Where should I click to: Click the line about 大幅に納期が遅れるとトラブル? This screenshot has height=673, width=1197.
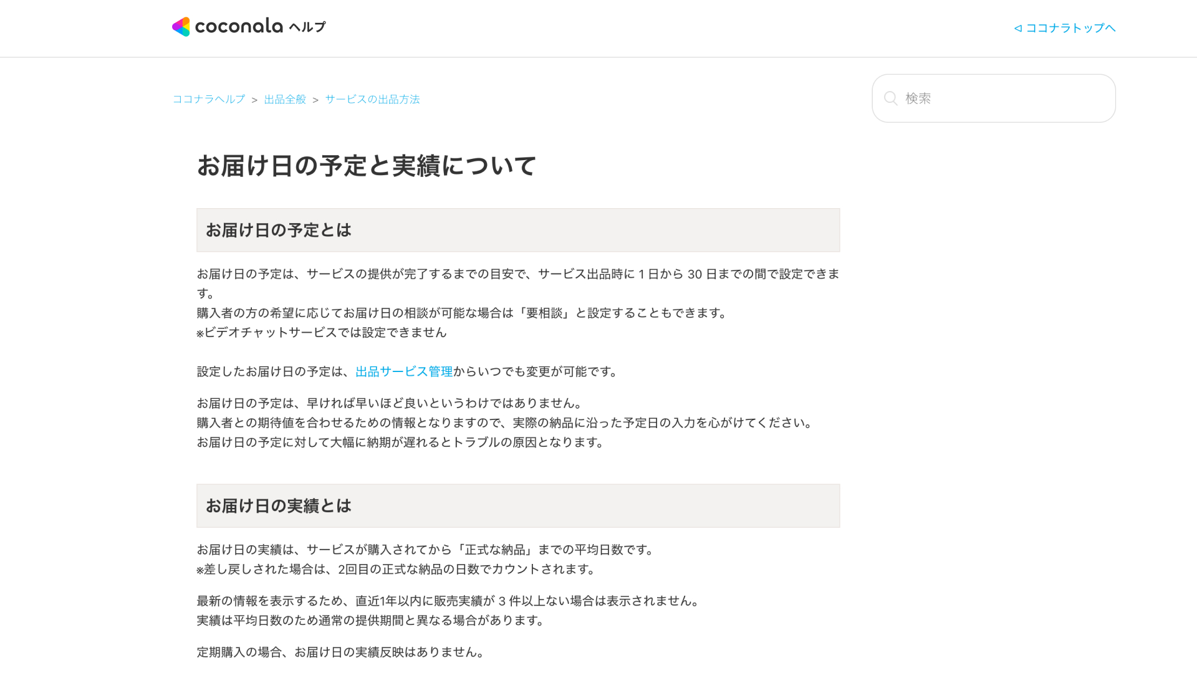click(x=401, y=442)
